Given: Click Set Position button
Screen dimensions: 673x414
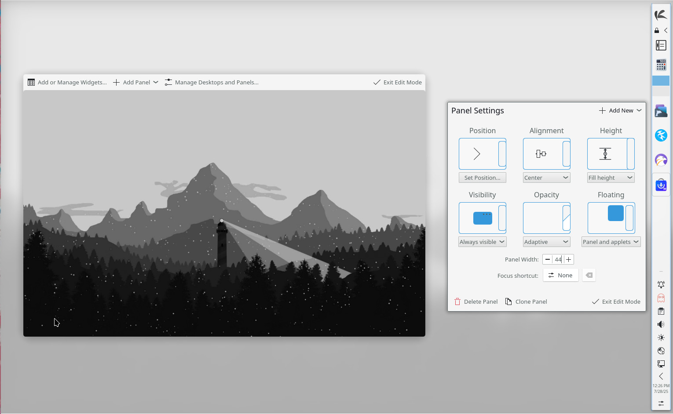Looking at the screenshot, I should (482, 178).
